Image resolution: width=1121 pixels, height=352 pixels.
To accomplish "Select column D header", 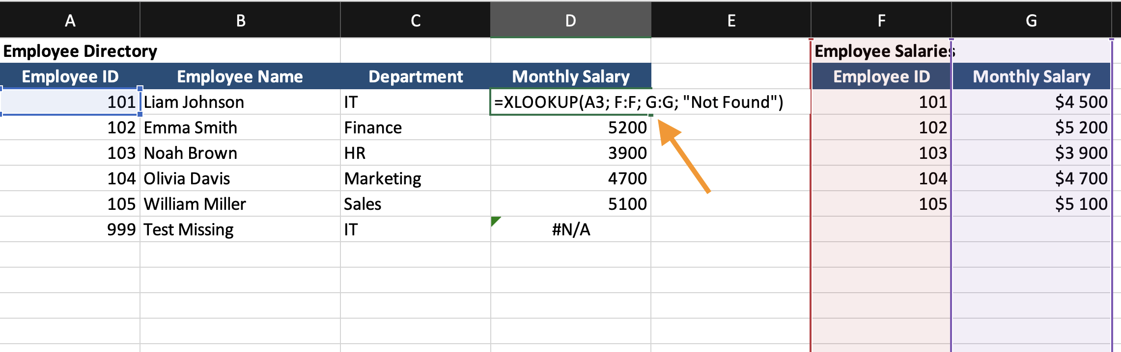I will pos(570,21).
